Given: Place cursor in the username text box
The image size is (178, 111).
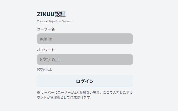Looking at the screenshot, I should [x=85, y=39].
